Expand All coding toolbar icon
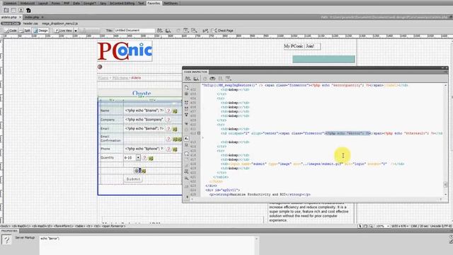The width and height of the screenshot is (453, 255). [186, 115]
